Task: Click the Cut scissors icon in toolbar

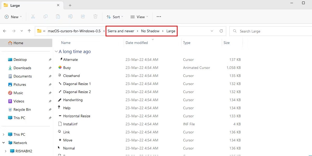Action: [33, 17]
